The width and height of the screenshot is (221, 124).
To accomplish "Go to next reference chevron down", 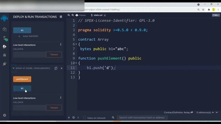I will click(217, 113).
